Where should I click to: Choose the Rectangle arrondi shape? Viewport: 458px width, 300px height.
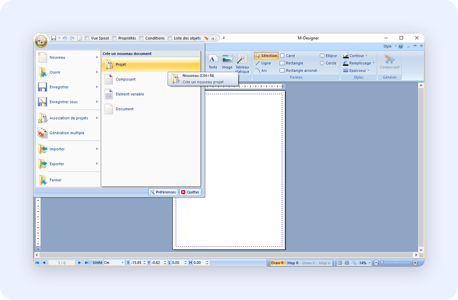coord(298,71)
